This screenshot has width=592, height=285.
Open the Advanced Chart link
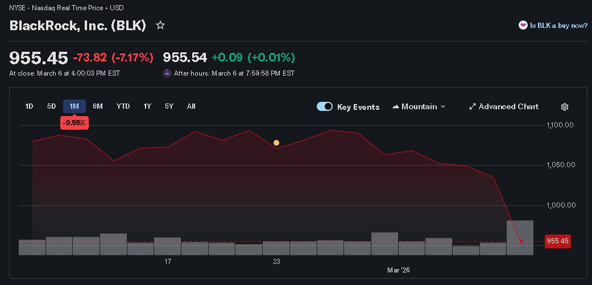[508, 107]
